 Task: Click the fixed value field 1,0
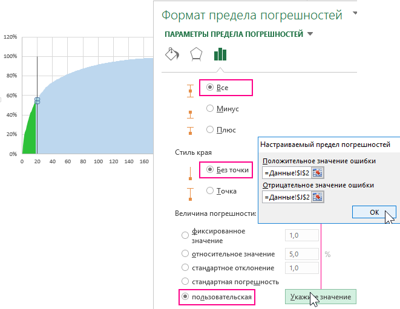(302, 235)
